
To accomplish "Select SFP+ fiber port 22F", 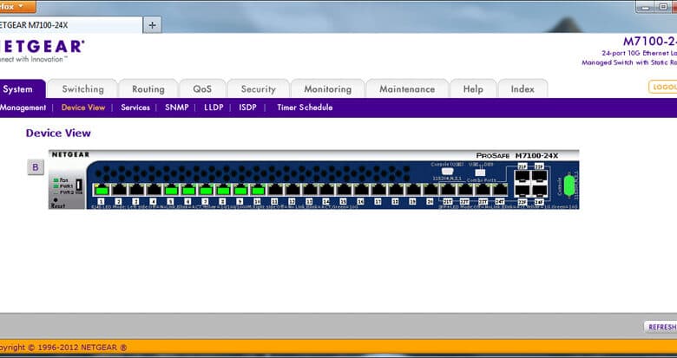I will 523,191.
